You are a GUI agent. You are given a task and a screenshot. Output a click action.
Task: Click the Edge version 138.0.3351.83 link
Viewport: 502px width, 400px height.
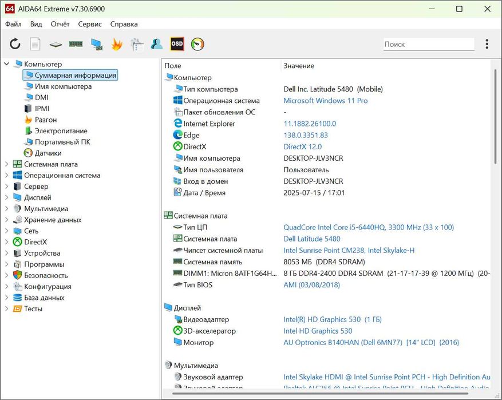coord(306,135)
